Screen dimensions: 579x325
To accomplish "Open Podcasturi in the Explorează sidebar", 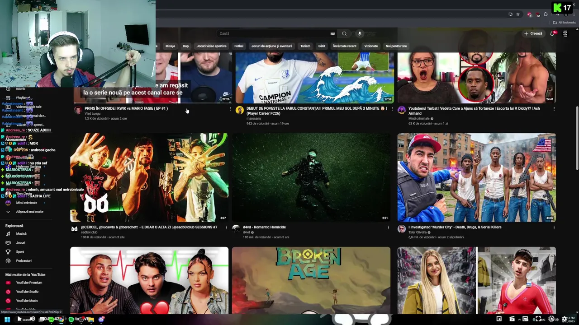I will coord(24,261).
